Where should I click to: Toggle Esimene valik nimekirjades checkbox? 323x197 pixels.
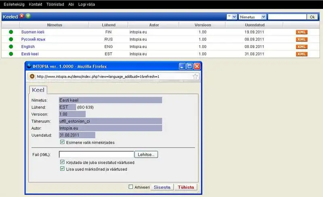point(62,142)
